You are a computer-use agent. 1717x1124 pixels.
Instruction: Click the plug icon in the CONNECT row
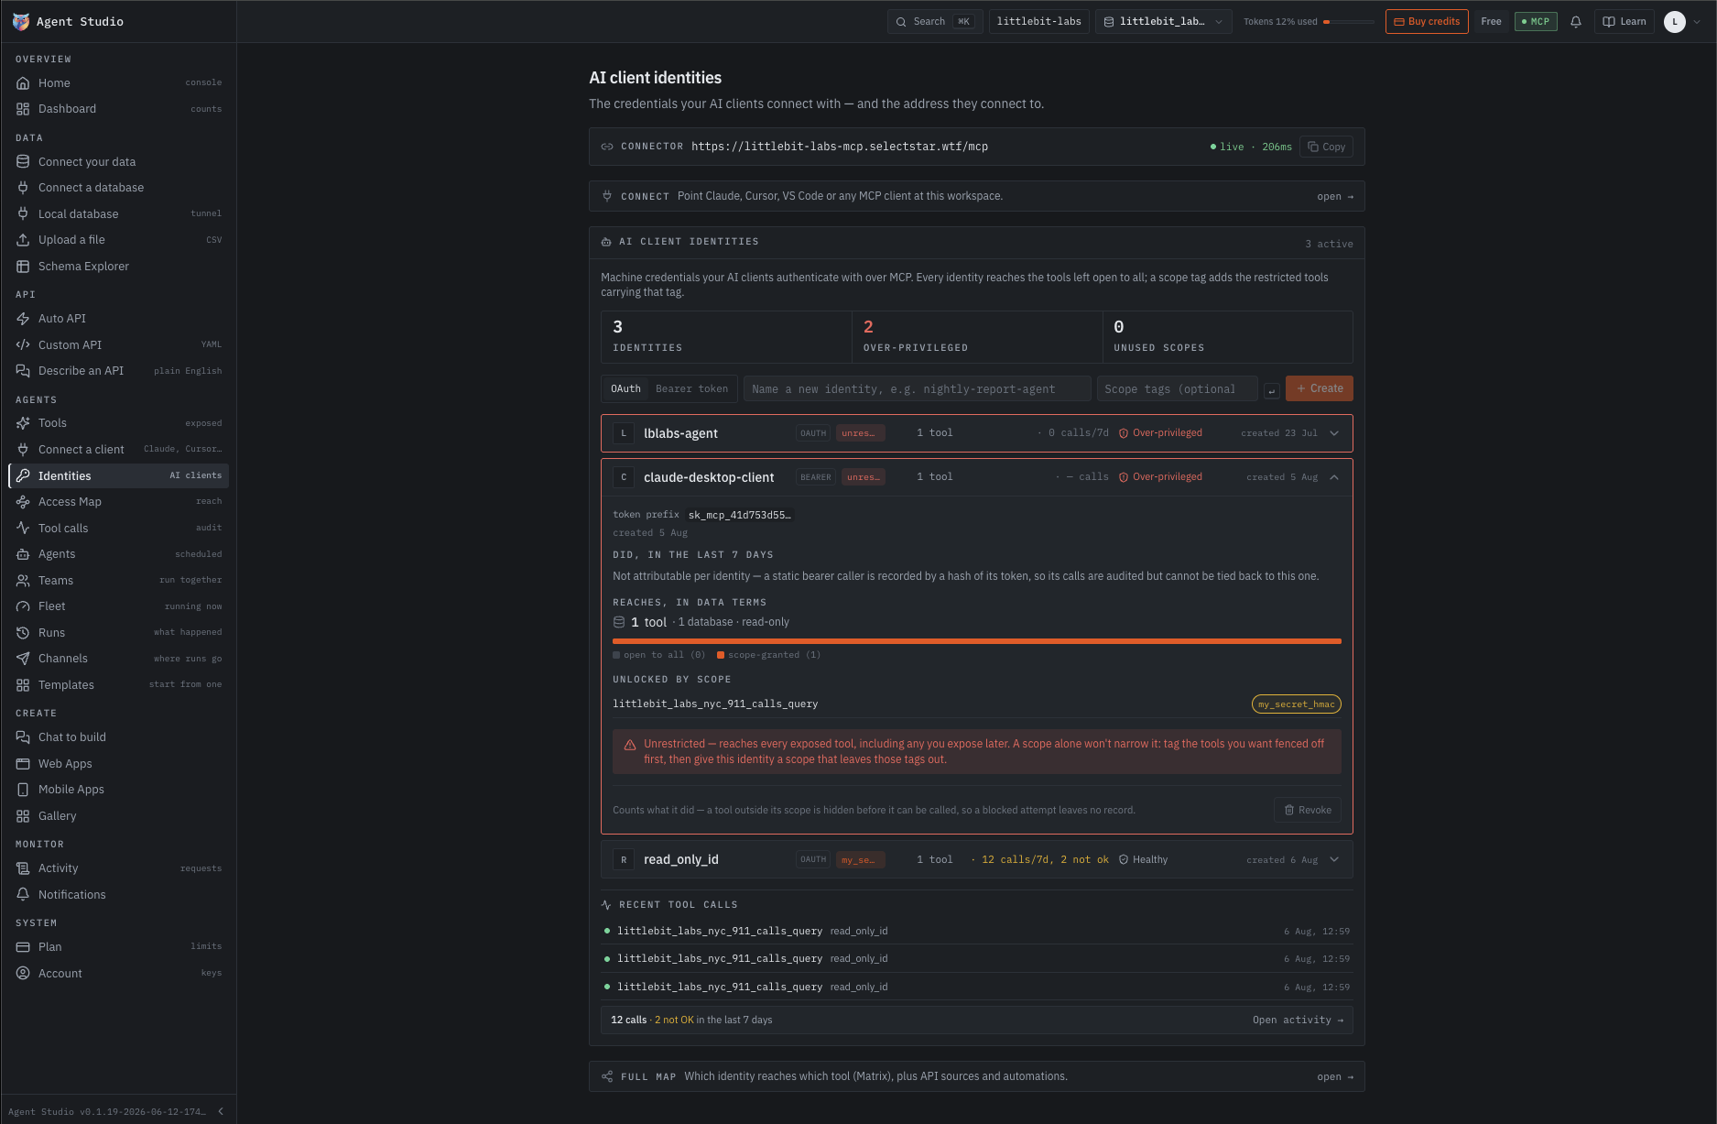[606, 196]
